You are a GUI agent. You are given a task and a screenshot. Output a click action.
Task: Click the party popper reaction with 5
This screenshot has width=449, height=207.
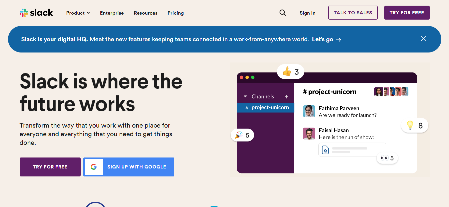pos(242,135)
